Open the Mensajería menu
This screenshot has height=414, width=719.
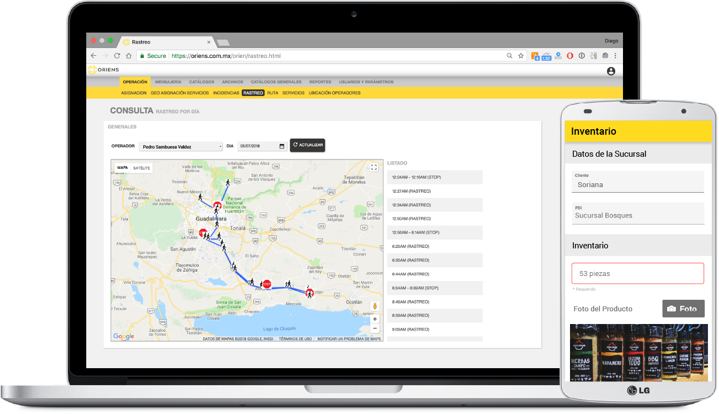point(168,82)
